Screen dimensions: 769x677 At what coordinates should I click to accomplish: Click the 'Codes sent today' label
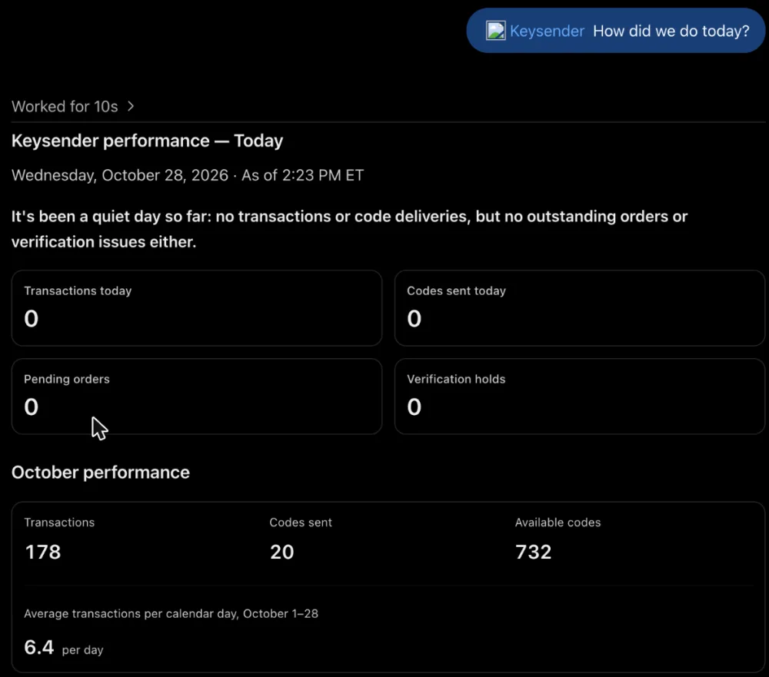pos(456,290)
